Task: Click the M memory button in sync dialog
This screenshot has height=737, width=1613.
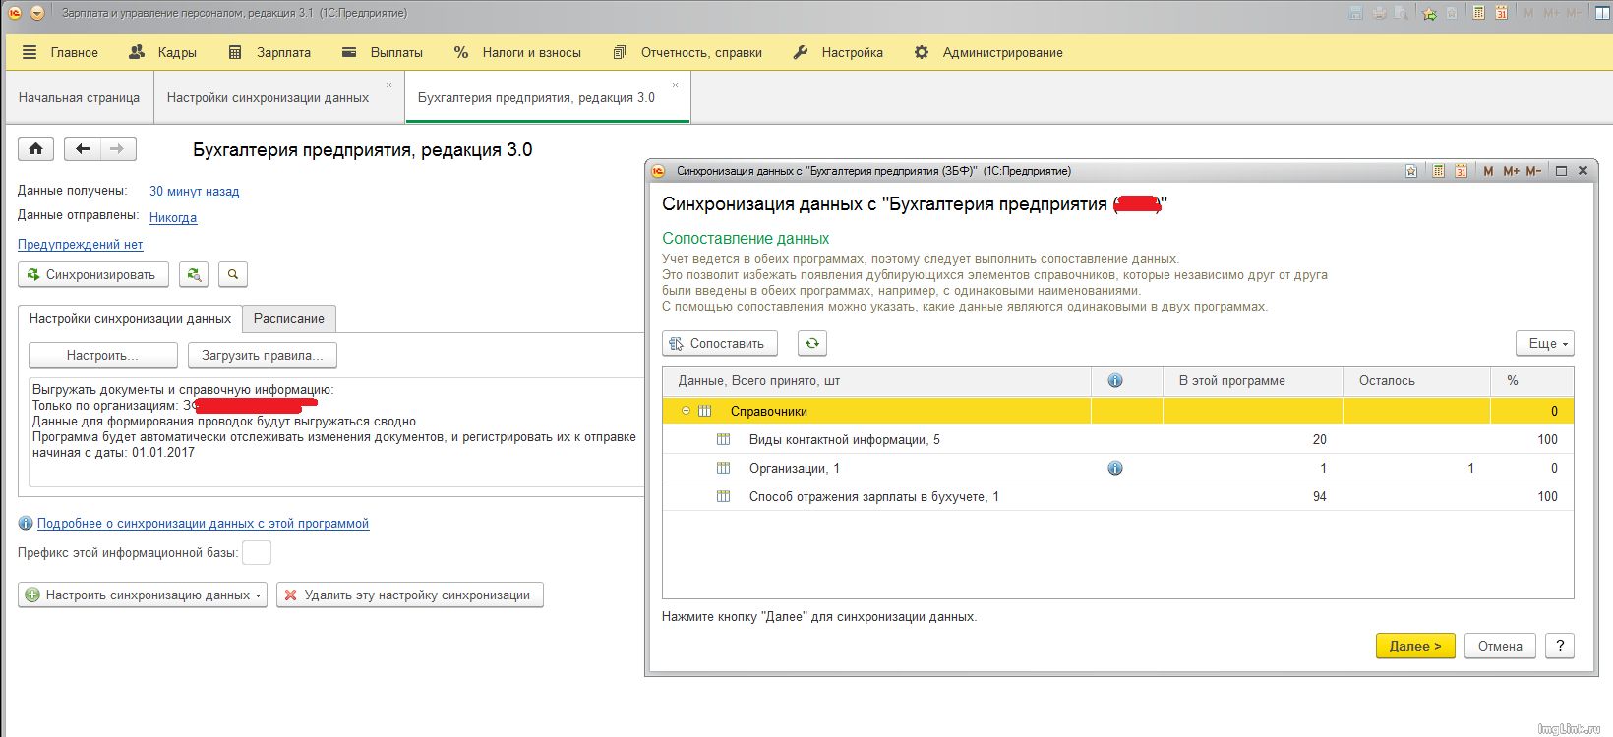Action: [1488, 171]
